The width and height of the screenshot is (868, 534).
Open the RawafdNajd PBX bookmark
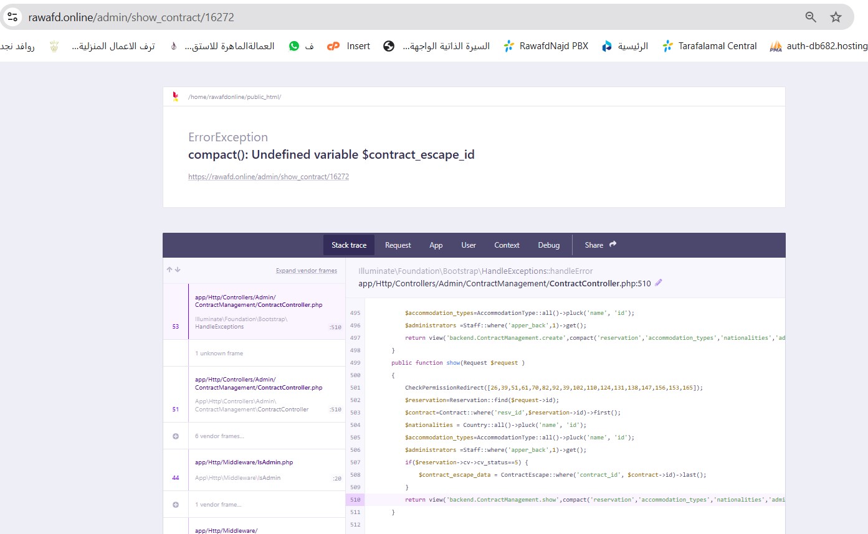(546, 46)
